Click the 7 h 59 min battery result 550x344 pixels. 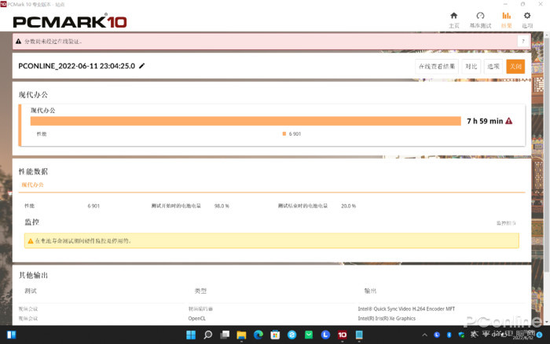point(485,121)
